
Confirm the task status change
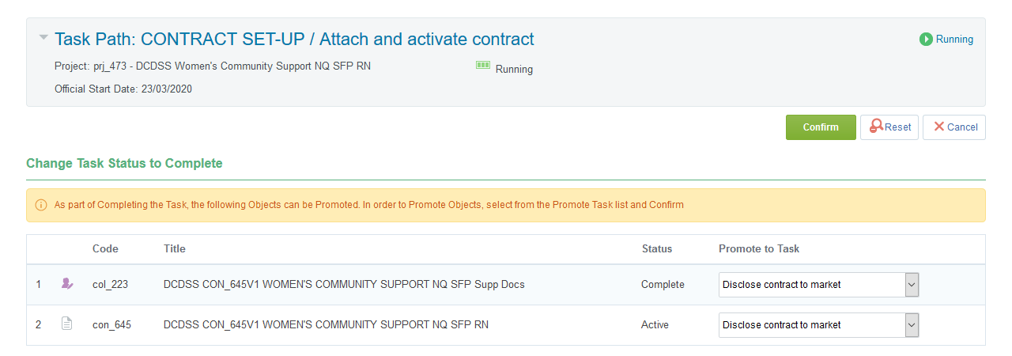coord(820,127)
